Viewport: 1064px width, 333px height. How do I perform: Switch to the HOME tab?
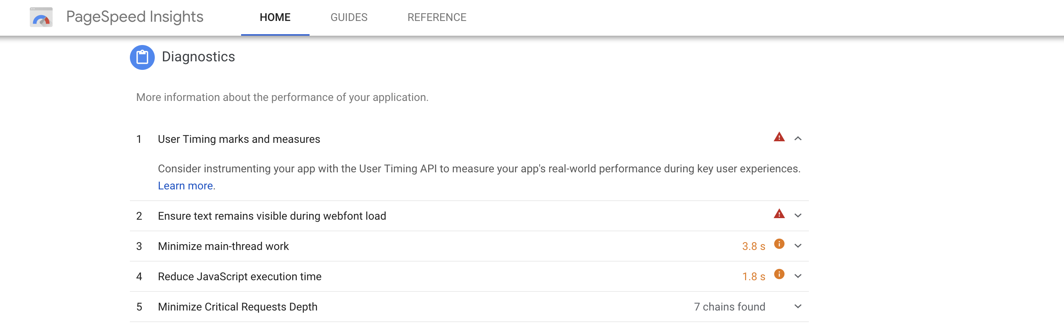click(275, 18)
